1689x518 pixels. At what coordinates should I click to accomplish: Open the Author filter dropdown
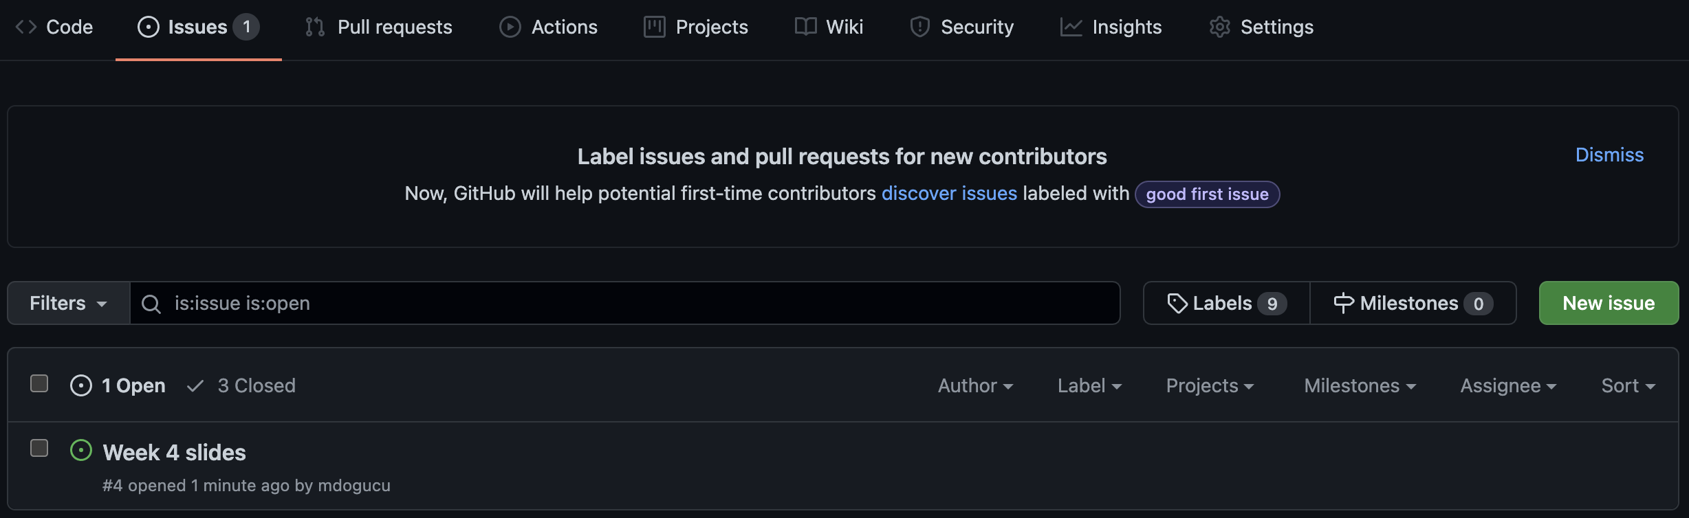point(974,385)
